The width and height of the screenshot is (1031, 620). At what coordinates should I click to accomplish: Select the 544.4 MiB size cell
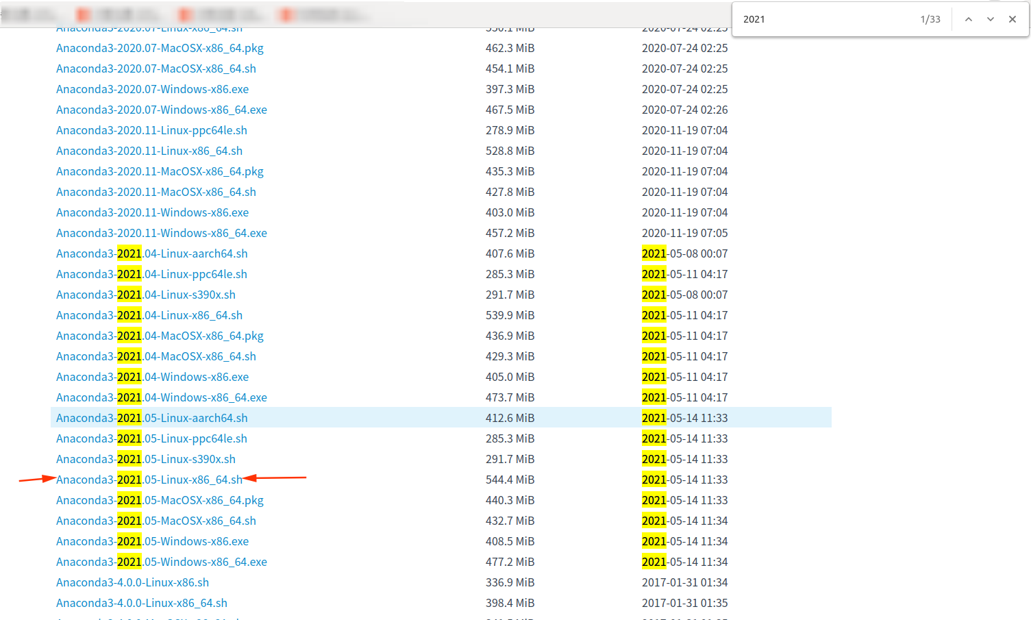[x=510, y=480]
